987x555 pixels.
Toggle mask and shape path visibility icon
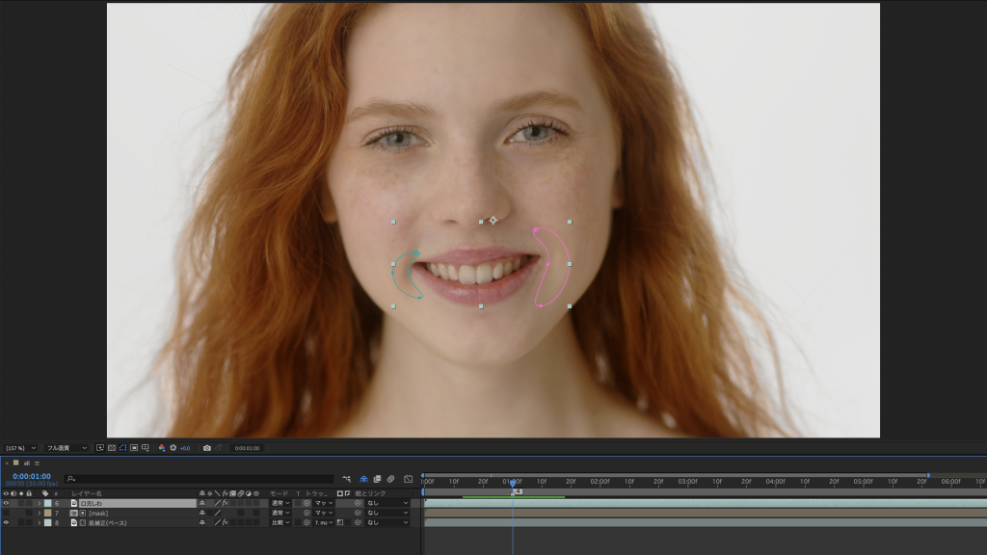tap(122, 448)
